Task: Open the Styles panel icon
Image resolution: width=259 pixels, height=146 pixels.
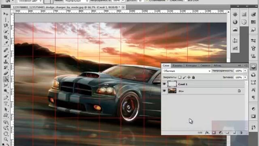Action: coord(253,30)
